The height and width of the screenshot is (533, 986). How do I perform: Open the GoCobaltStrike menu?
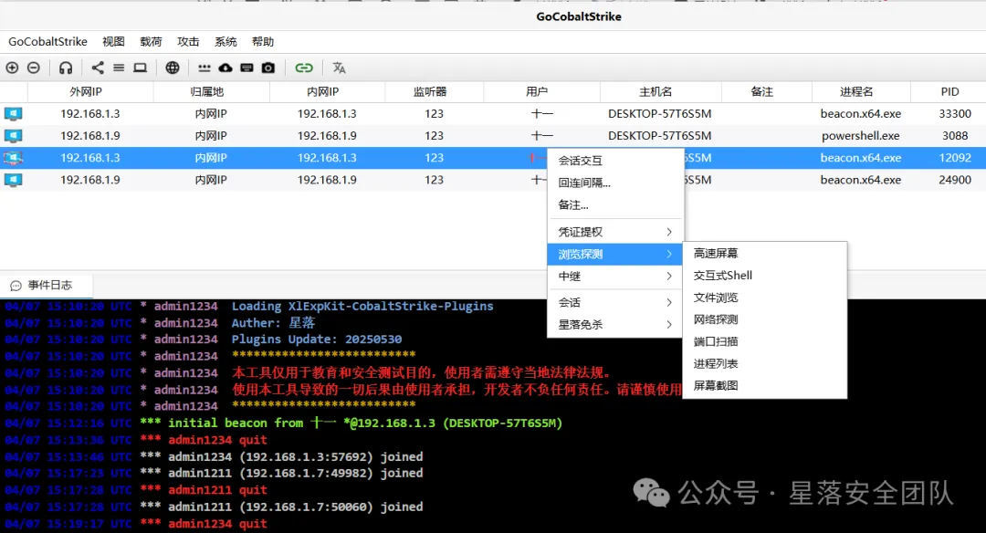click(x=47, y=41)
